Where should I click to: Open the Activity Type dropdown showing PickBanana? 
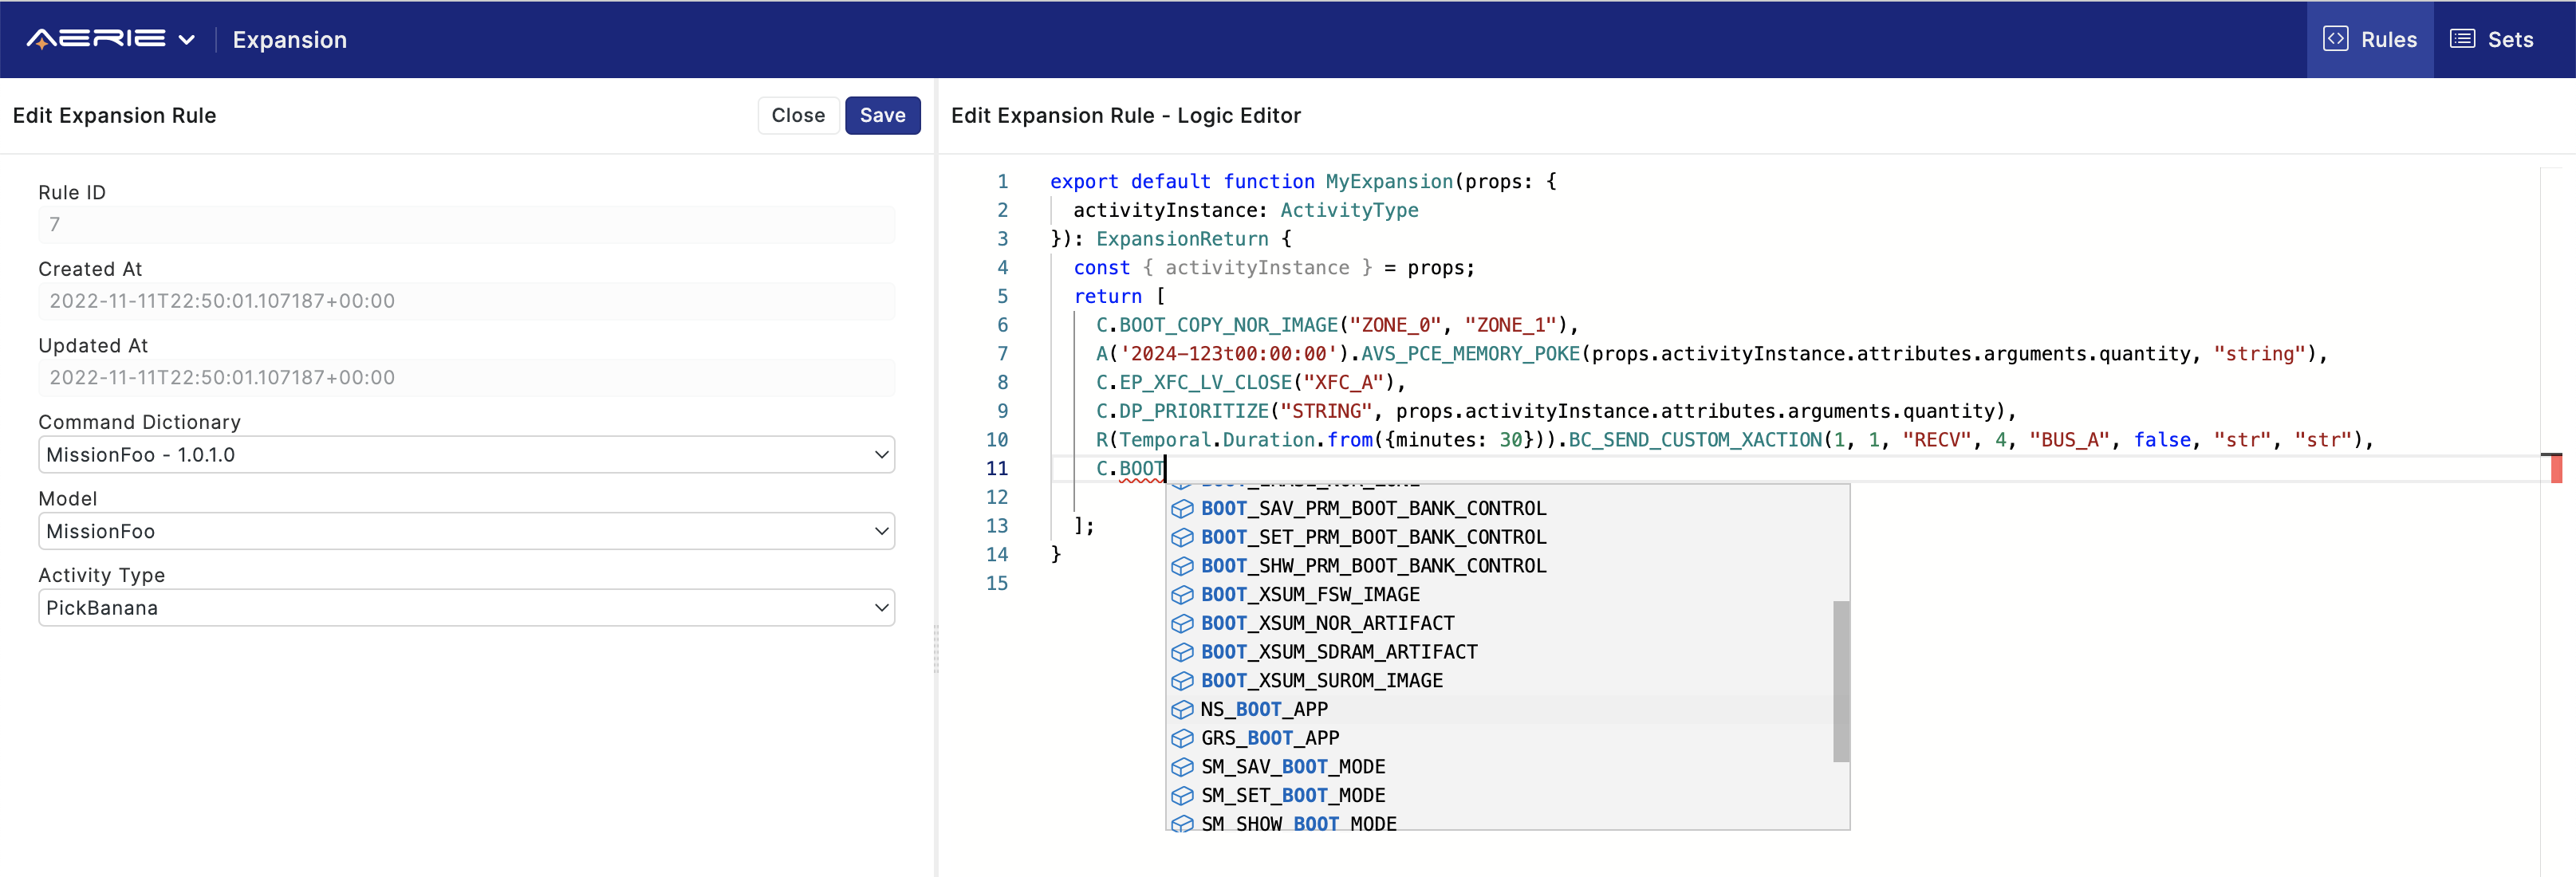click(466, 607)
